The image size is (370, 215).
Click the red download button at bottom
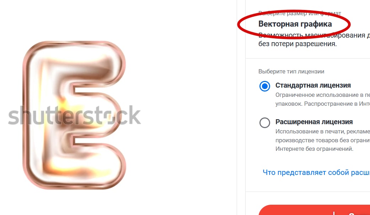[x=314, y=210]
